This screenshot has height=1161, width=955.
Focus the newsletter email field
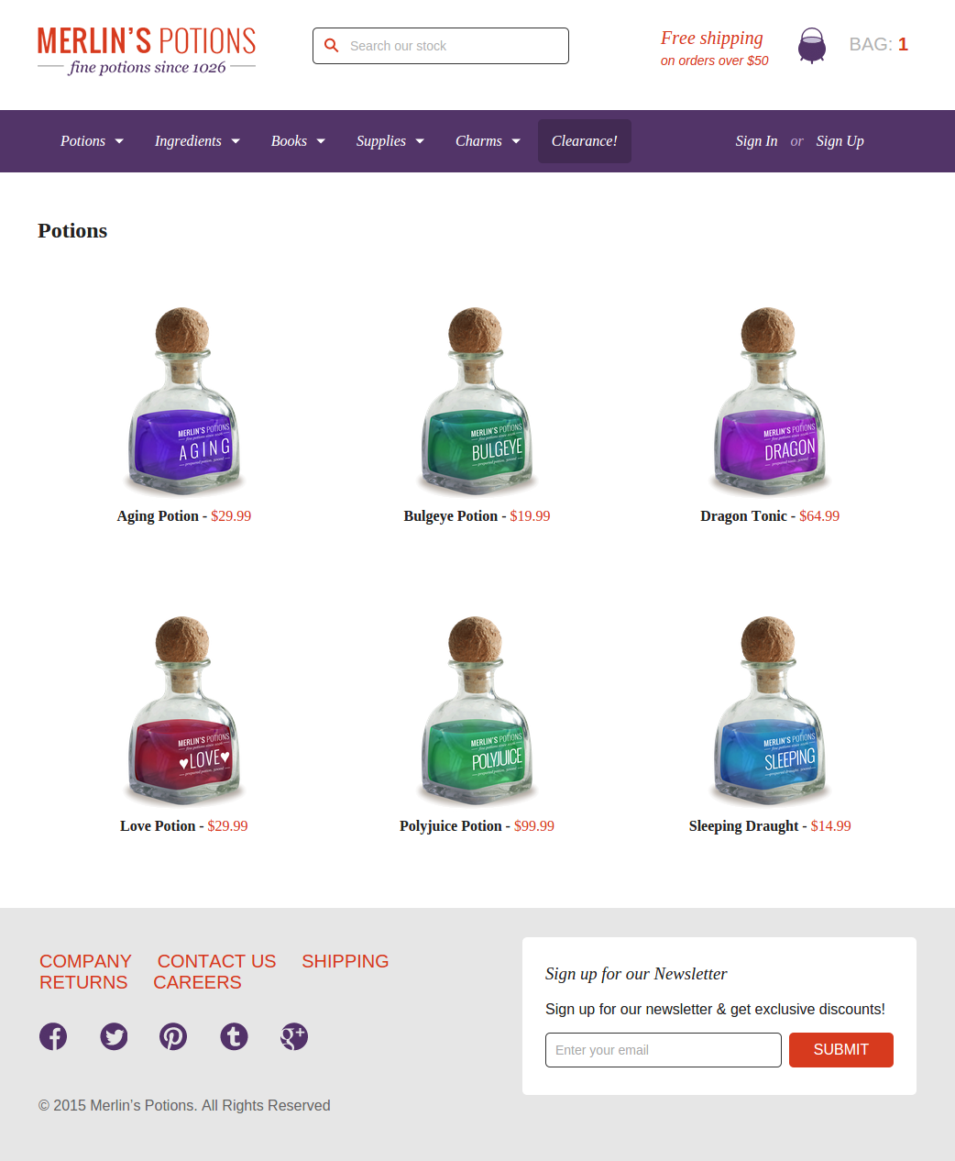pos(664,1050)
